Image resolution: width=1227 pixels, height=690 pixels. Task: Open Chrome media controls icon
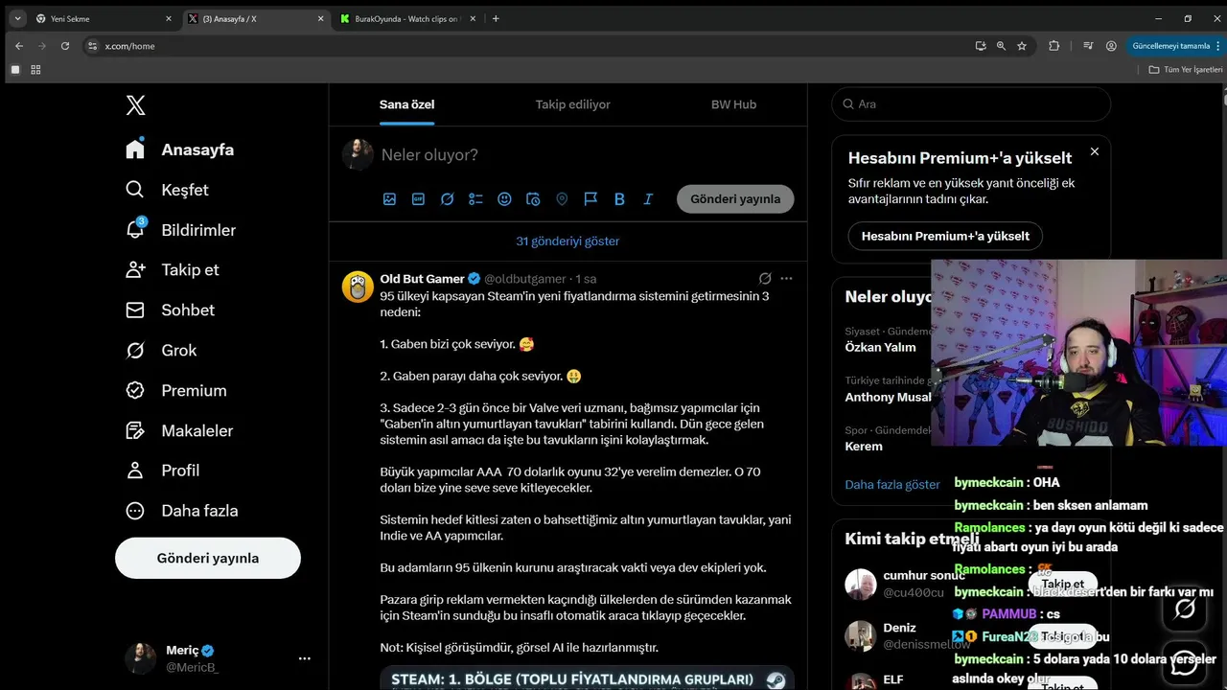click(x=1088, y=46)
